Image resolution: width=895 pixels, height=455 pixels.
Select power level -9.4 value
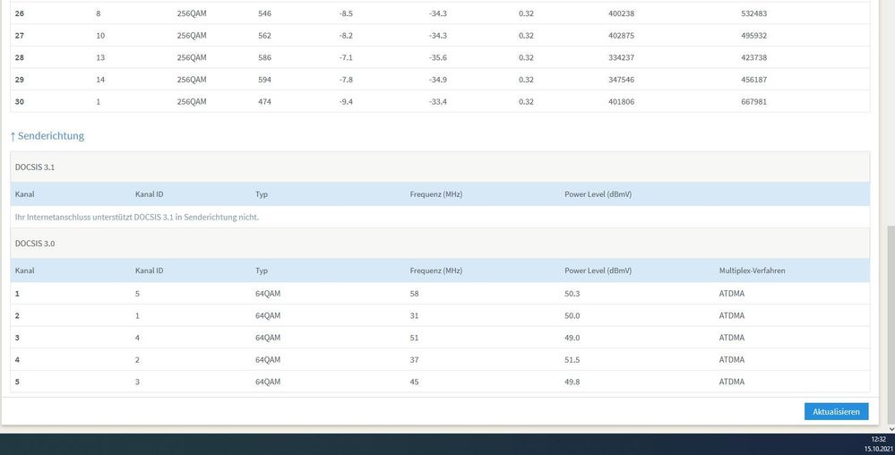(x=346, y=101)
